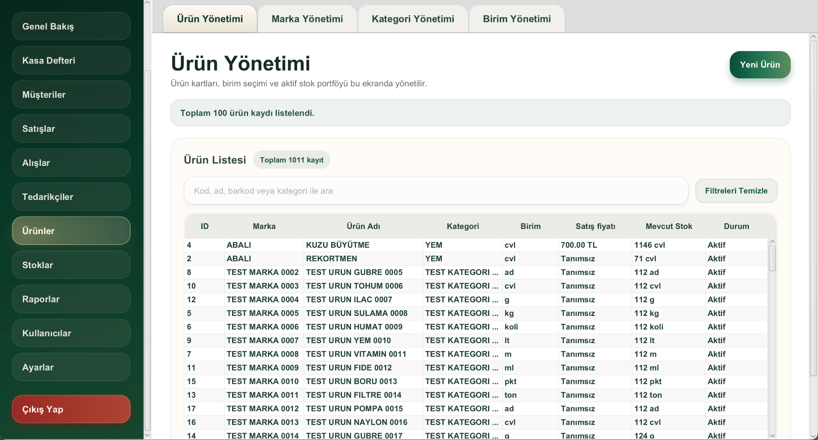Image resolution: width=818 pixels, height=440 pixels.
Task: Select row TEST URUN ILAC 0007
Action: pos(476,299)
